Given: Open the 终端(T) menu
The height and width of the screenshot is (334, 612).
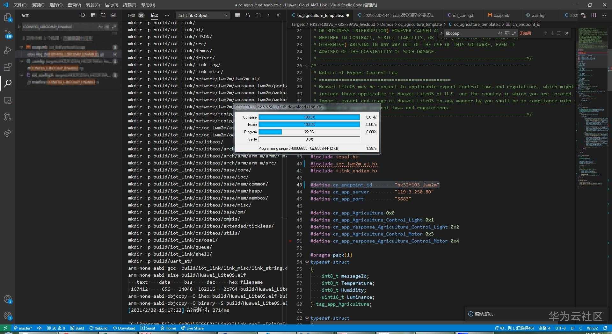Looking at the screenshot, I should pos(129,5).
